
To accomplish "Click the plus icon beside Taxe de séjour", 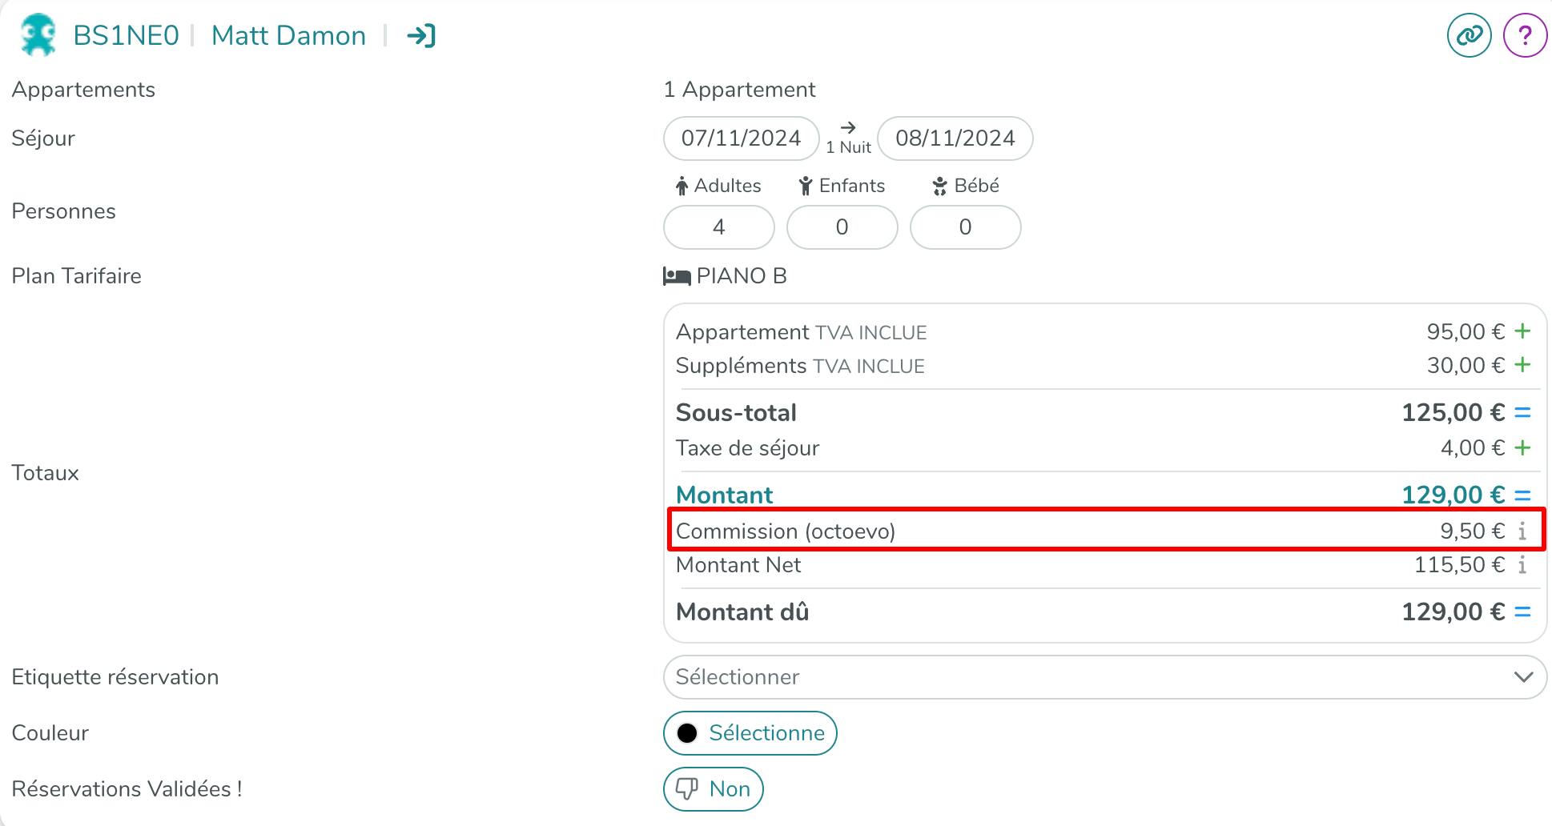I will click(1522, 447).
